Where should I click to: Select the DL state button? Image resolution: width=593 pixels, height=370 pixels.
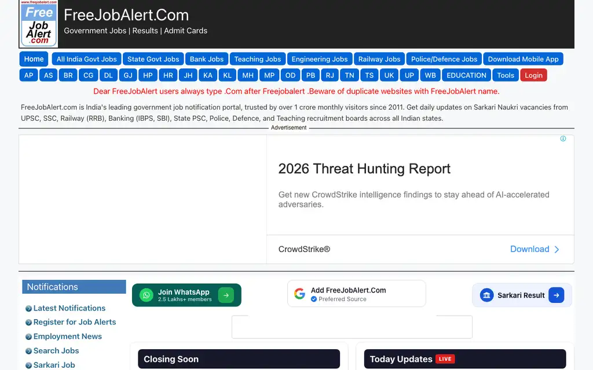point(108,75)
